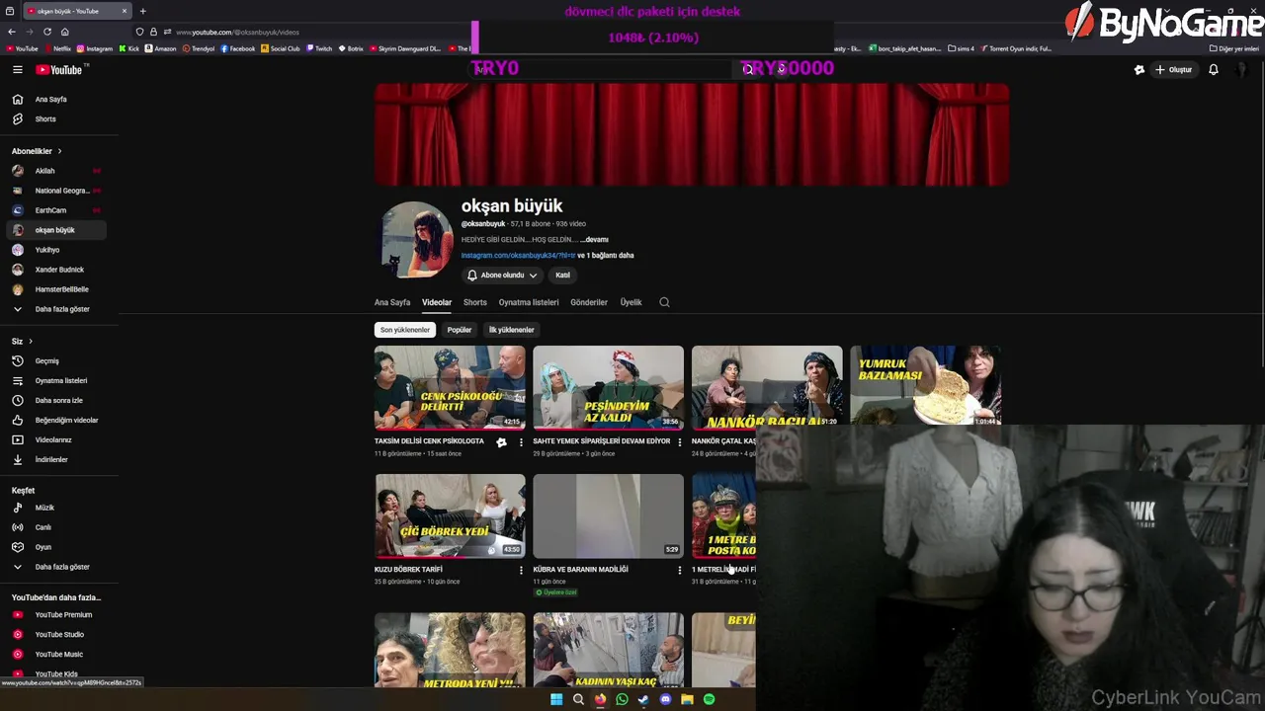
Task: Click the Netflix bookmark
Action: [57, 48]
